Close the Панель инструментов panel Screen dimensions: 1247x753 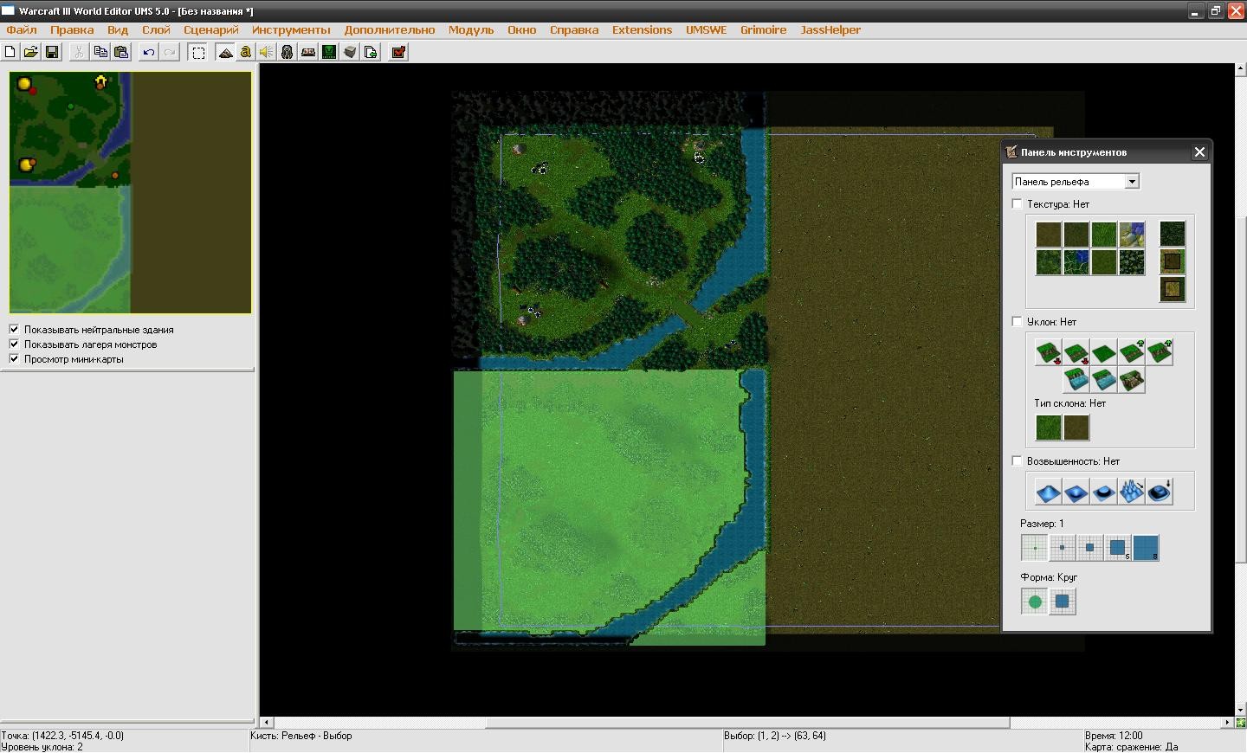click(1199, 151)
